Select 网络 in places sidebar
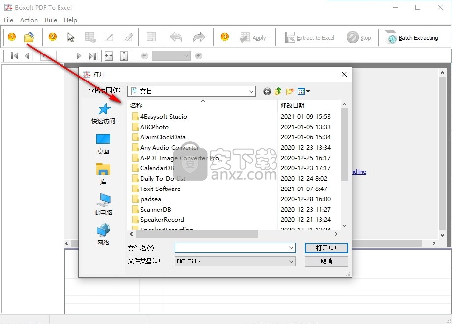The height and width of the screenshot is (324, 452). pyautogui.click(x=103, y=235)
